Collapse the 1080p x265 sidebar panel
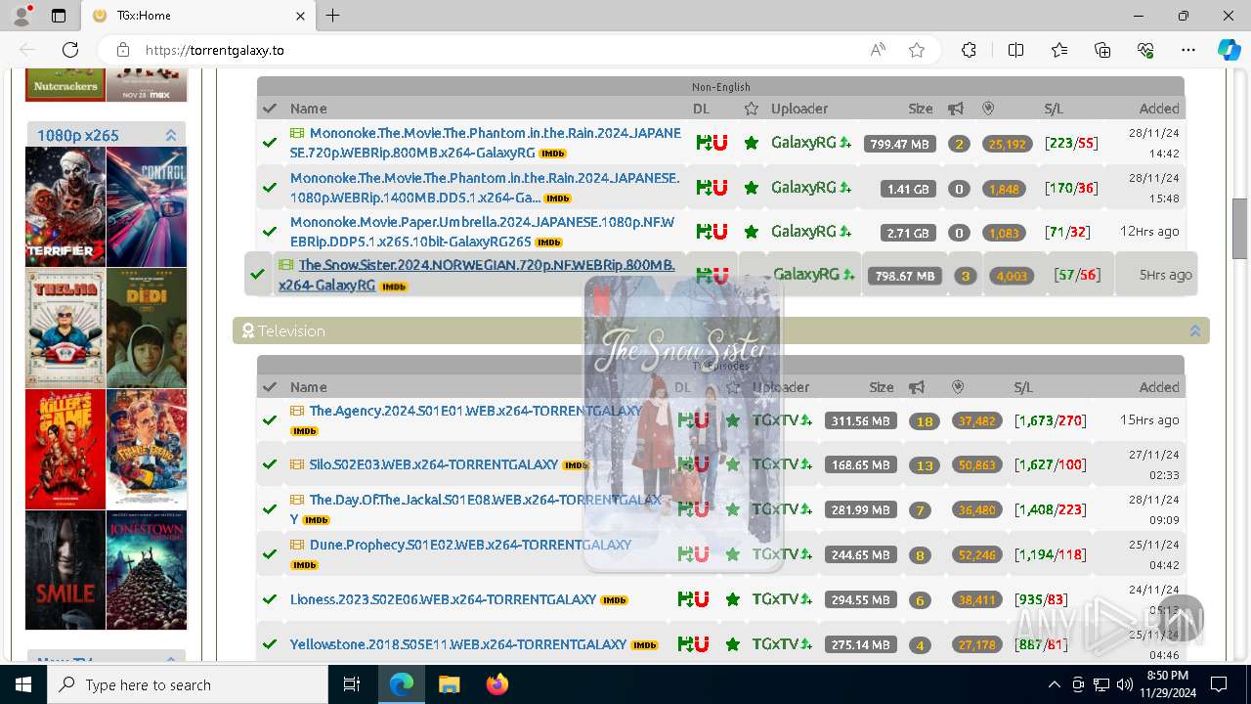1251x704 pixels. (171, 135)
